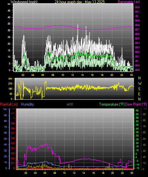Viewport: 148px width, 177px height.
Task: Click the 'W' compass direction label
Action: point(140,84)
